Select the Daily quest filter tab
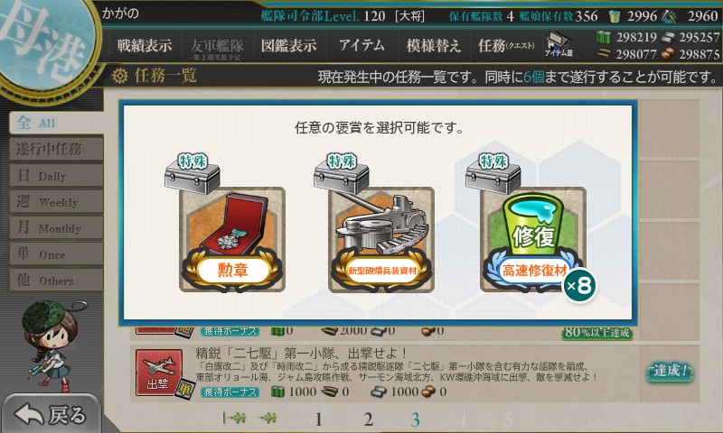 click(x=56, y=175)
